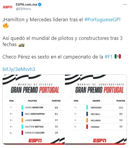Screen dimensions: 129x148
Task: Click the race car emoji
Action: point(21,45)
